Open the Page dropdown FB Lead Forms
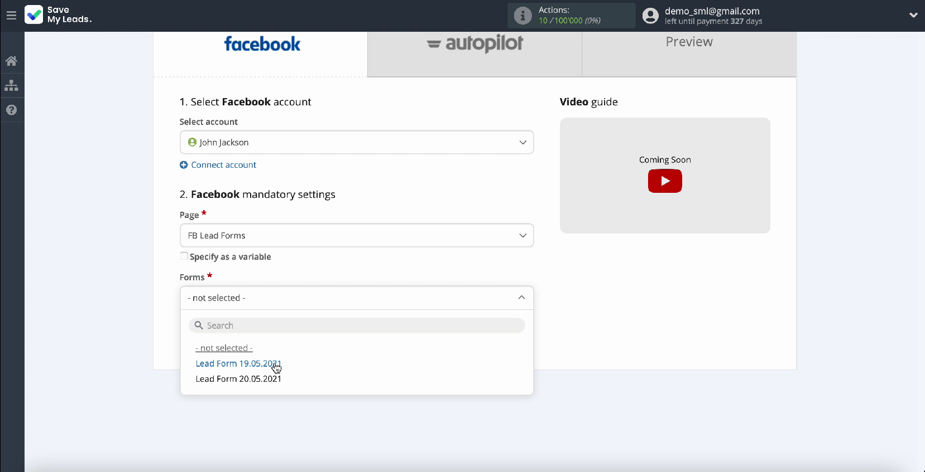This screenshot has height=472, width=925. point(356,235)
